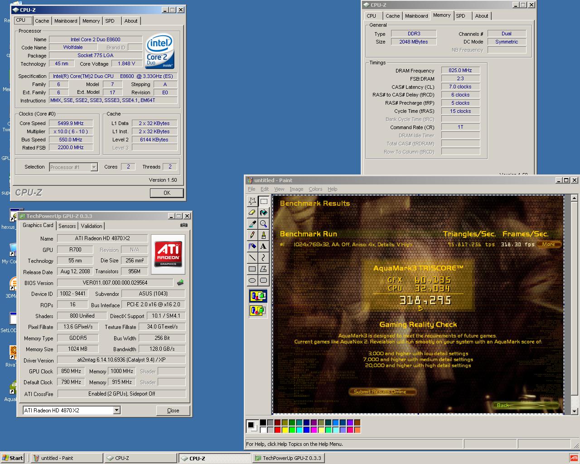Click the GPU Clock 850 MHz field in GPU-Z
580x464 pixels.
(x=71, y=371)
